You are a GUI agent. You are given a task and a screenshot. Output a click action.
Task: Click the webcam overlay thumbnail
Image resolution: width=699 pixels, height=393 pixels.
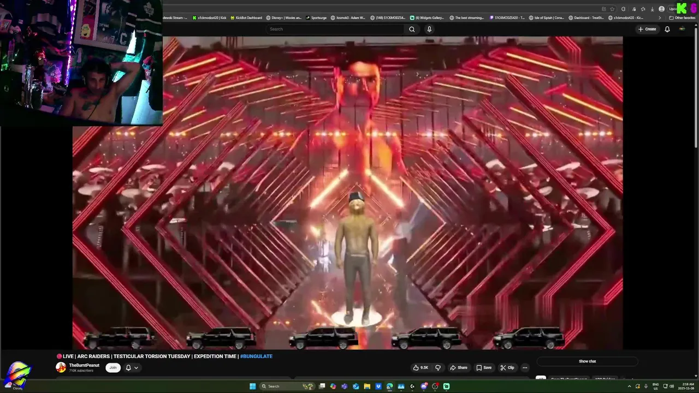(x=81, y=62)
